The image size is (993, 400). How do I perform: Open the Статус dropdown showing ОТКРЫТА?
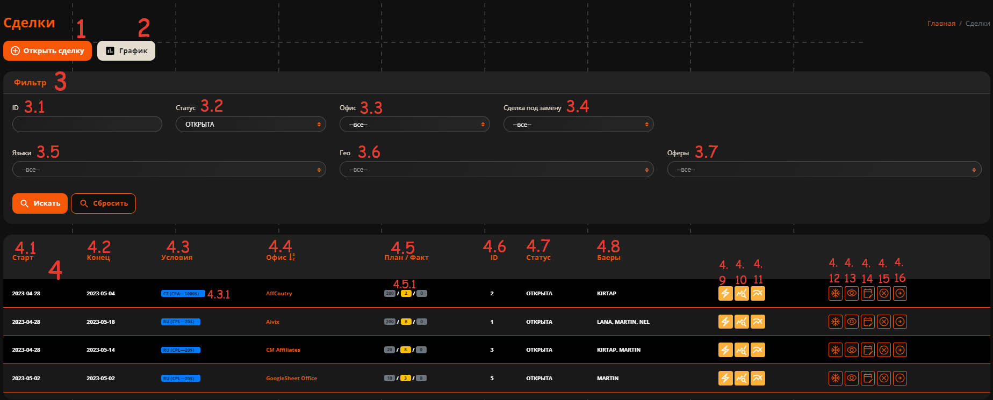(251, 124)
